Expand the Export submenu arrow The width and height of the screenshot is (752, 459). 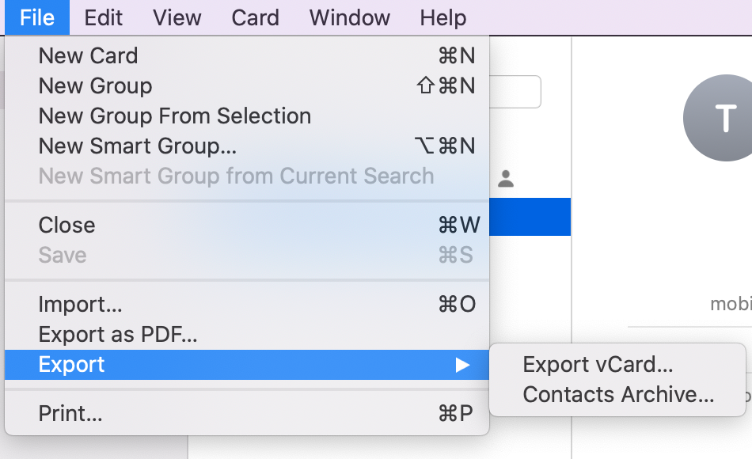tap(462, 365)
